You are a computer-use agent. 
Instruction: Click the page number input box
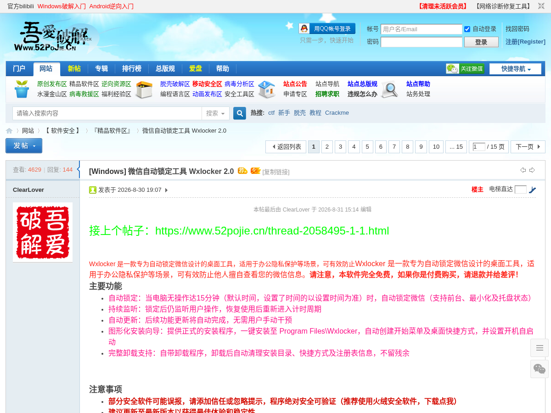click(x=479, y=147)
